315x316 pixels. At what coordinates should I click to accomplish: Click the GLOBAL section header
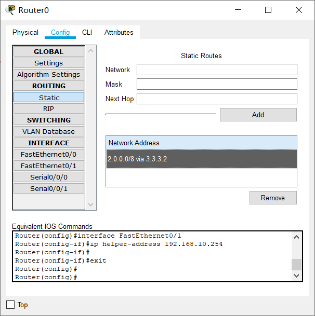point(49,51)
